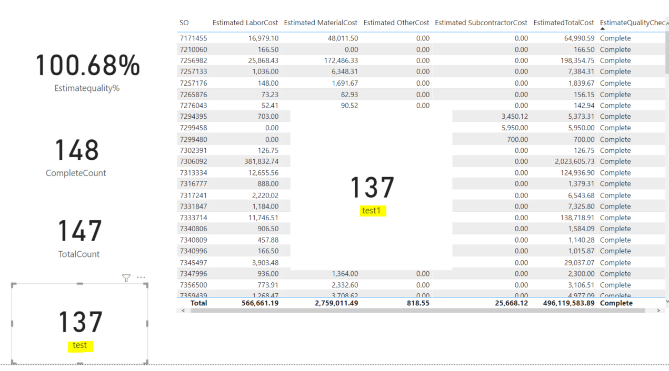Click total cost value 2,023,605.73
The image size is (669, 371).
[574, 161]
